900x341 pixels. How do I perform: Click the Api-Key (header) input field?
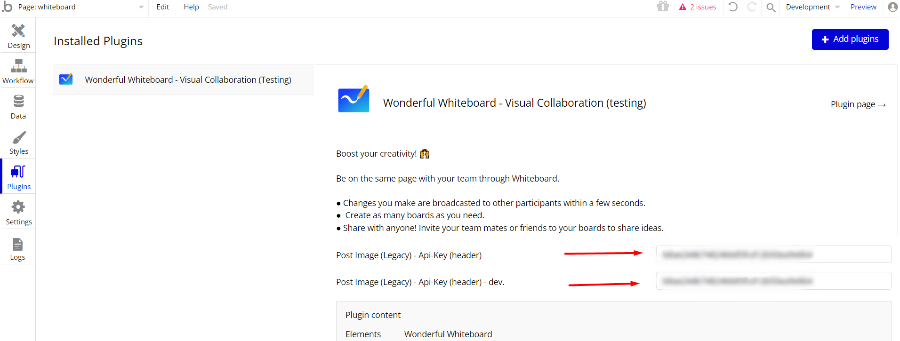[x=773, y=254]
